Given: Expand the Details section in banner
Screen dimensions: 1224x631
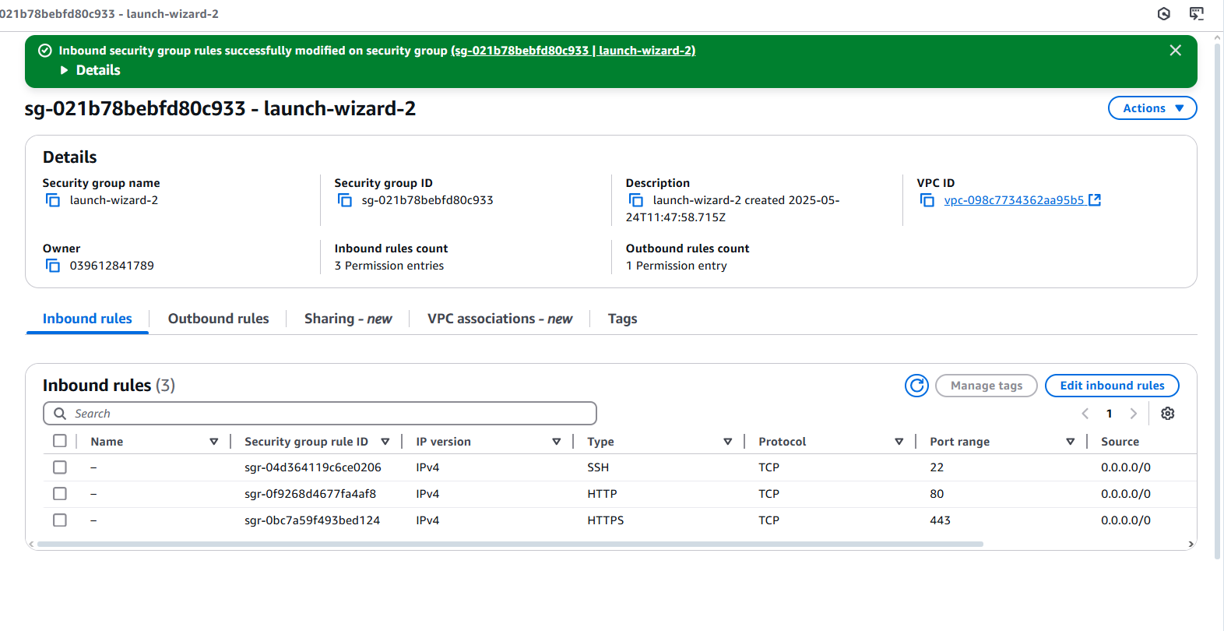Looking at the screenshot, I should [90, 70].
